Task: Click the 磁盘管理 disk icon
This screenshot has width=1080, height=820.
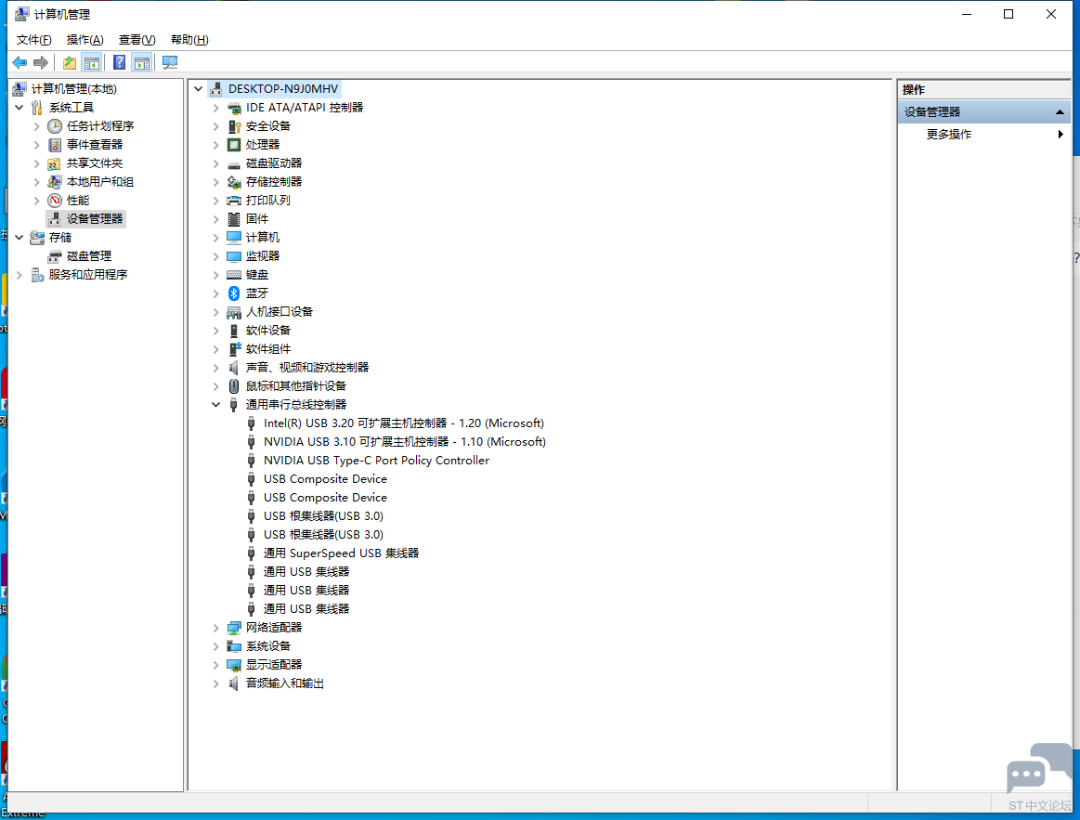Action: coord(55,256)
